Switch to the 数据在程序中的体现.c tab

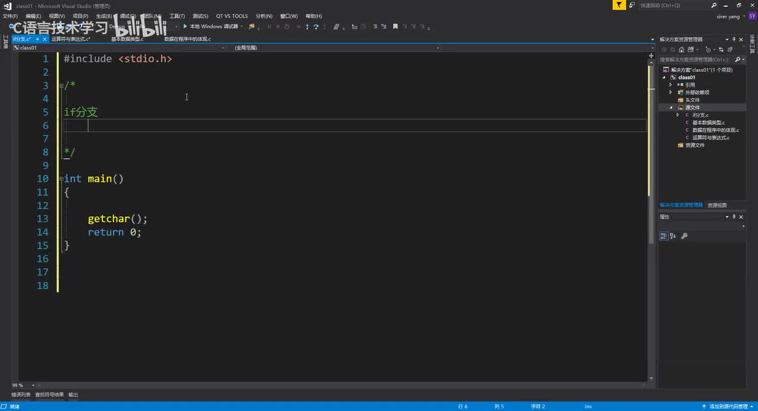point(187,39)
